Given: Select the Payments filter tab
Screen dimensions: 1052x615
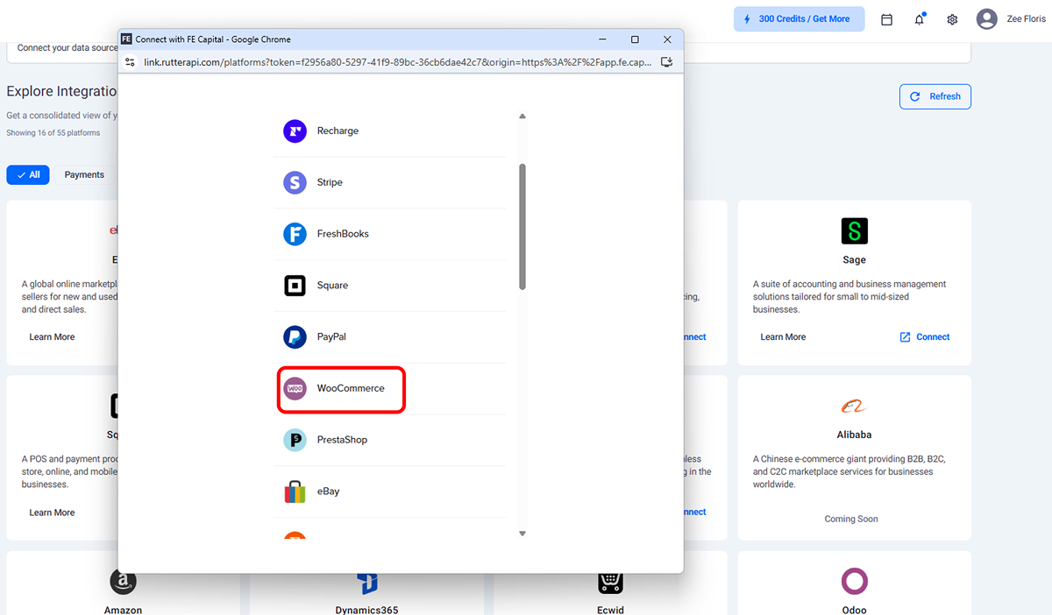Looking at the screenshot, I should [84, 175].
